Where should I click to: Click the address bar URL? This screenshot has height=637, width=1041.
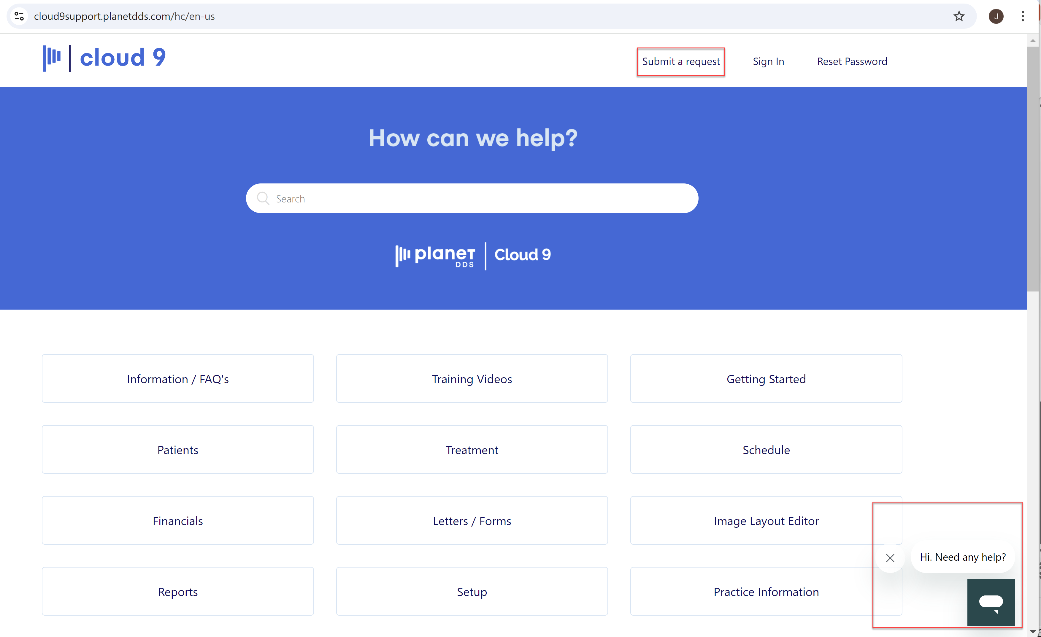point(124,17)
